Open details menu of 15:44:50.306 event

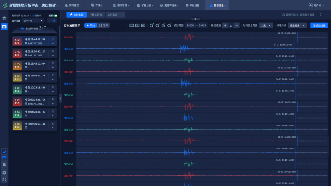(53, 39)
